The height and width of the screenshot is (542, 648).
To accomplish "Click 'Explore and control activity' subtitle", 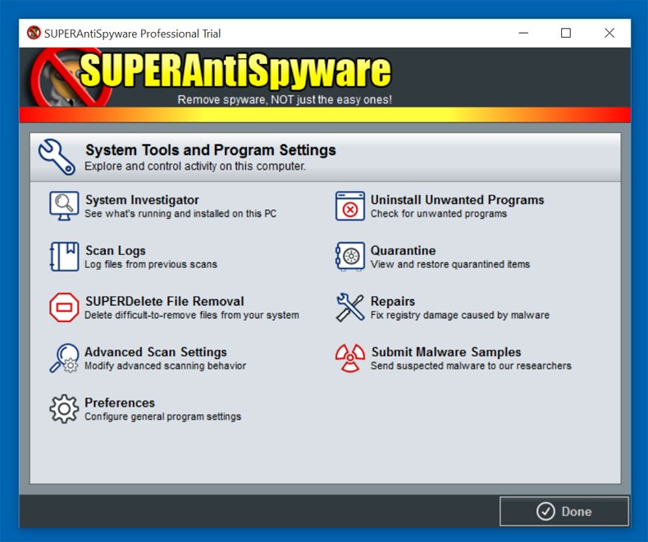I will tap(195, 166).
